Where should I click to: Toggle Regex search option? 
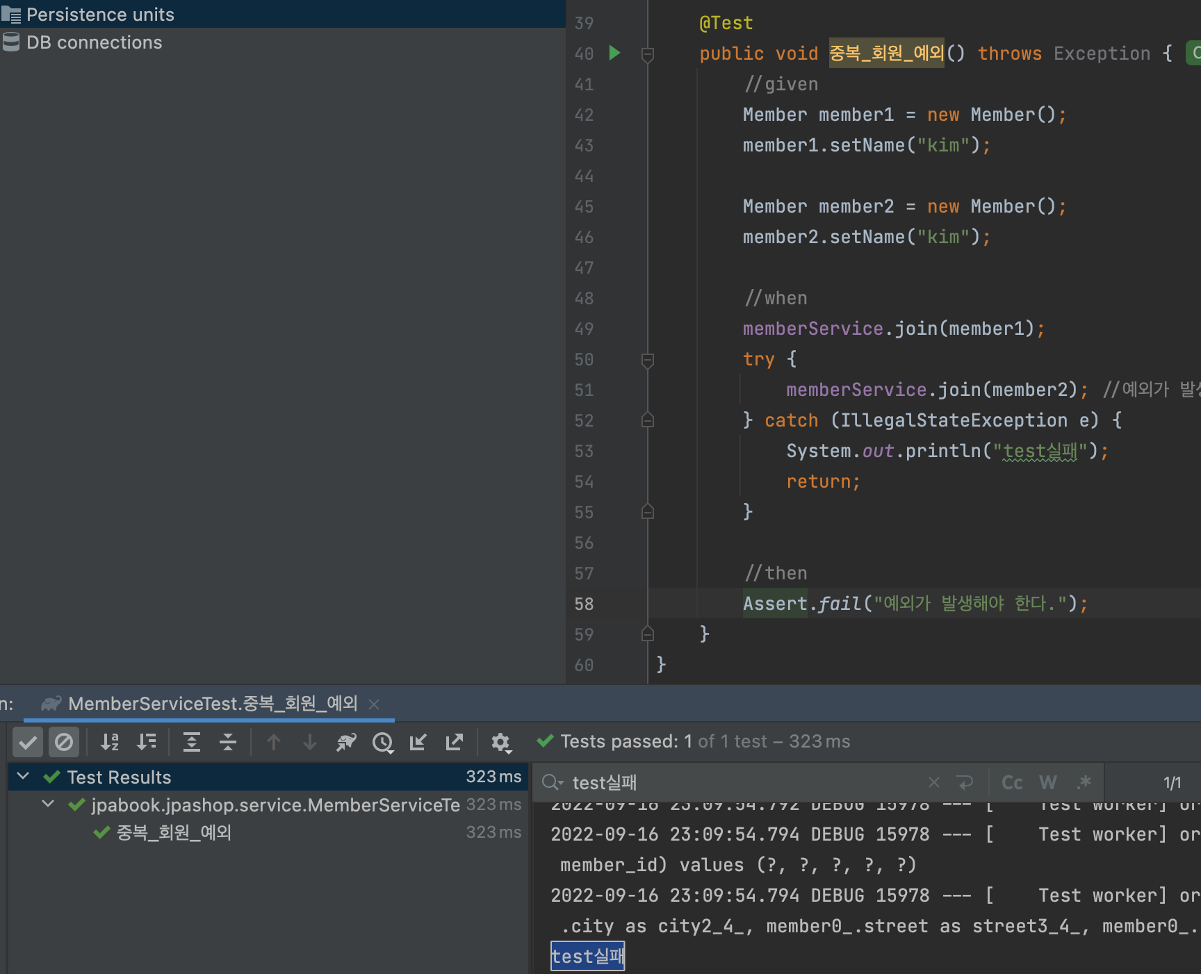[1084, 783]
